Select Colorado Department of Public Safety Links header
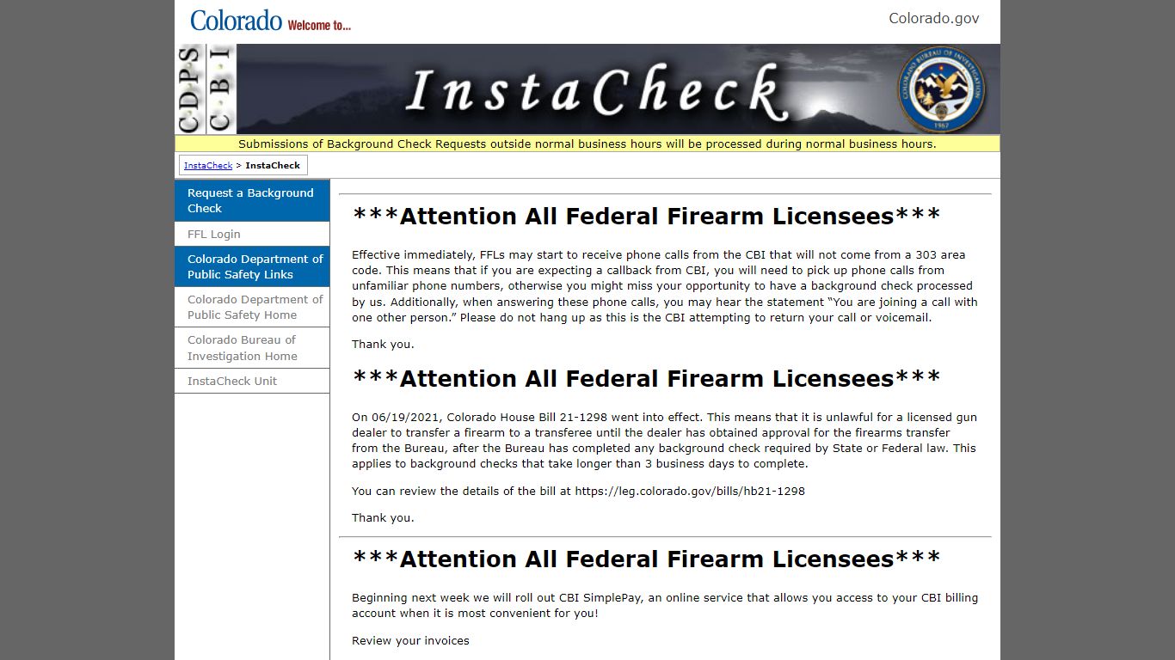The image size is (1175, 660). pyautogui.click(x=252, y=266)
